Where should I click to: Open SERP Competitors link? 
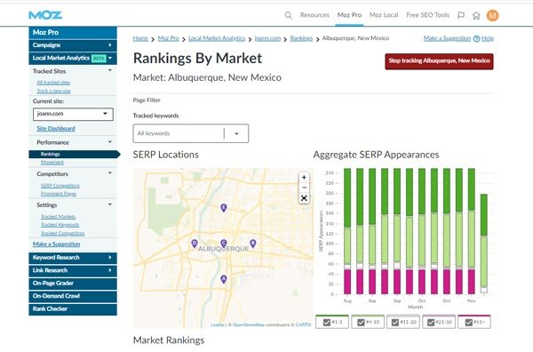[60, 186]
